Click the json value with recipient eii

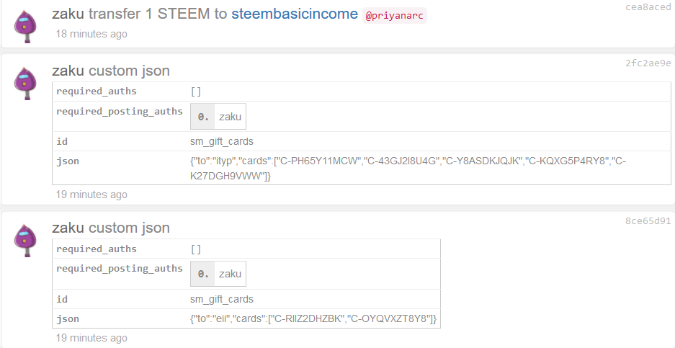tap(313, 318)
